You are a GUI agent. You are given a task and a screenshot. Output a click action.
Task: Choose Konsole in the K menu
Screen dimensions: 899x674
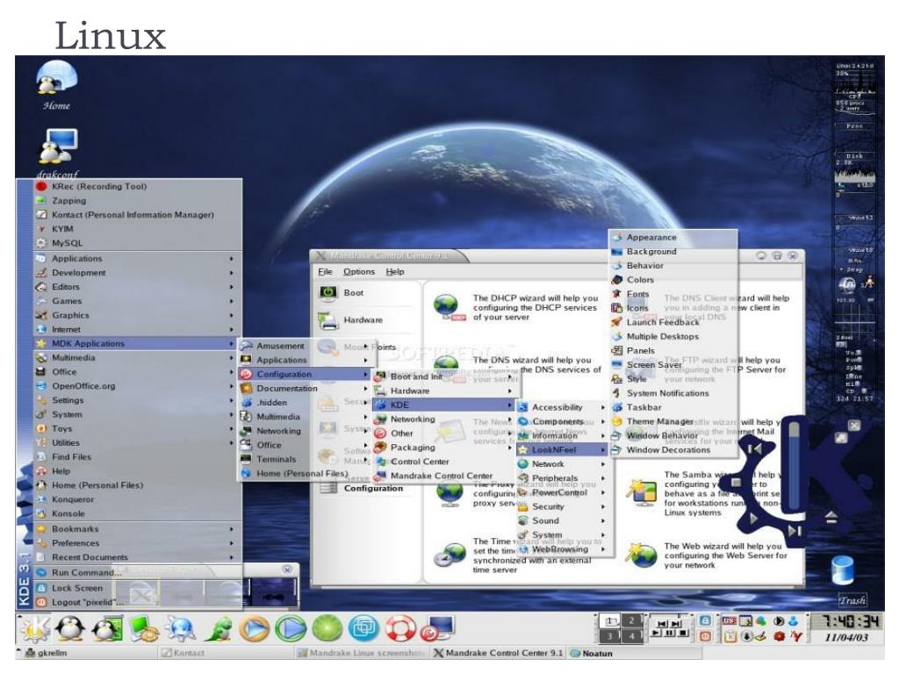coord(138,513)
